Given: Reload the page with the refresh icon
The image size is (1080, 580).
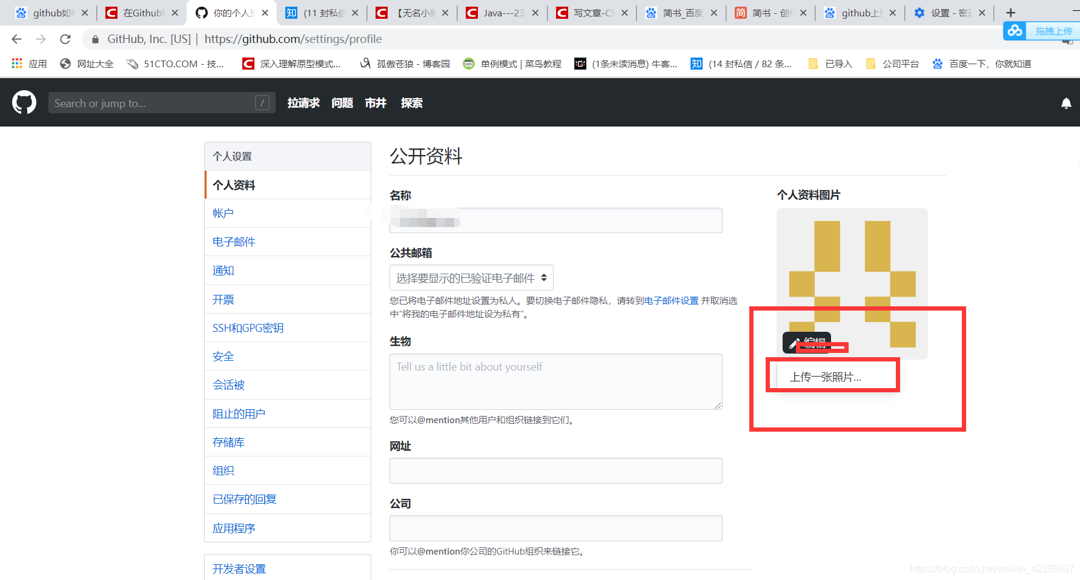Looking at the screenshot, I should (65, 39).
